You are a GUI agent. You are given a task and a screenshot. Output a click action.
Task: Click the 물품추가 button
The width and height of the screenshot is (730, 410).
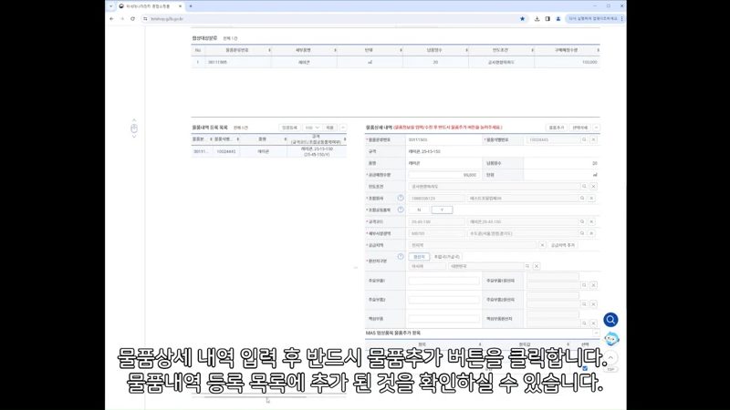tap(557, 128)
